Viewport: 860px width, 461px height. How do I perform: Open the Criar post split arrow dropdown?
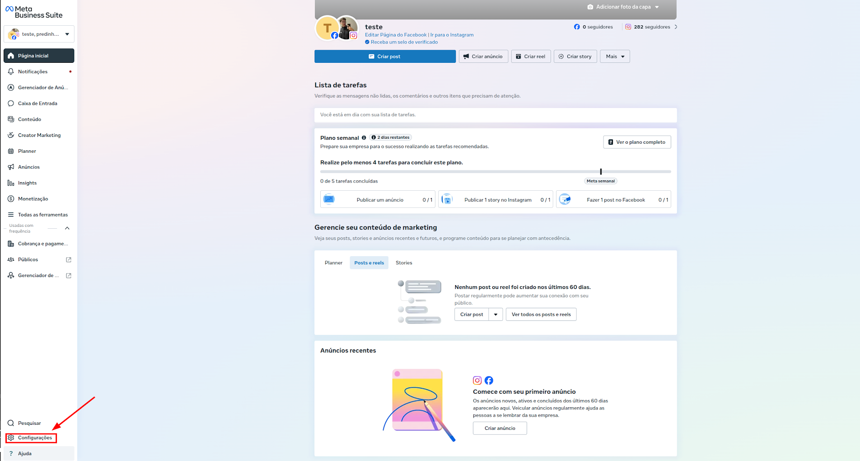[495, 315]
